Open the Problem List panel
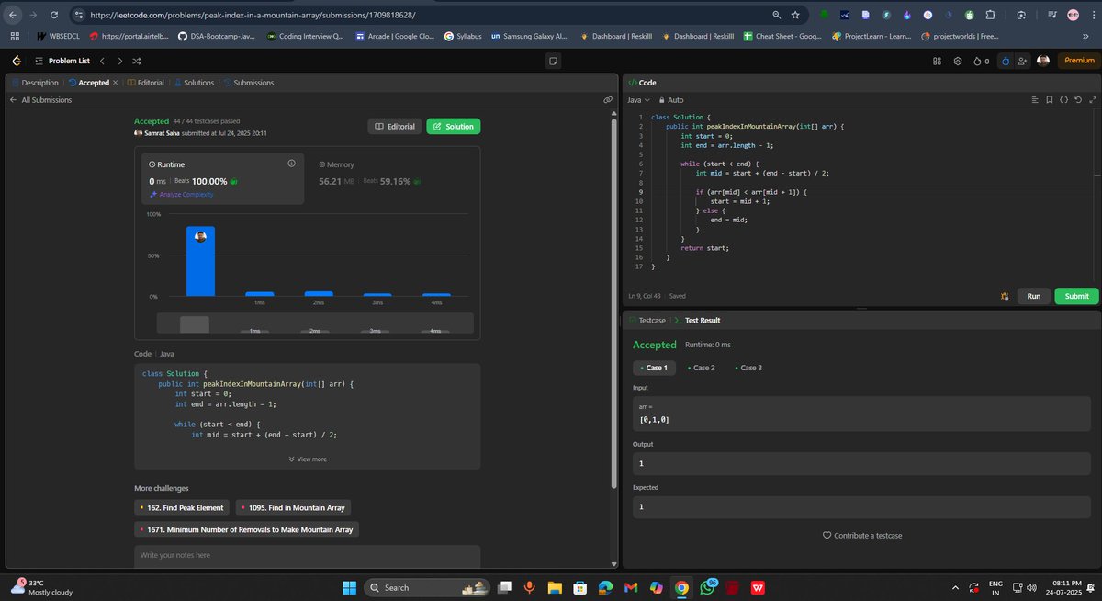Image resolution: width=1102 pixels, height=601 pixels. 62,61
